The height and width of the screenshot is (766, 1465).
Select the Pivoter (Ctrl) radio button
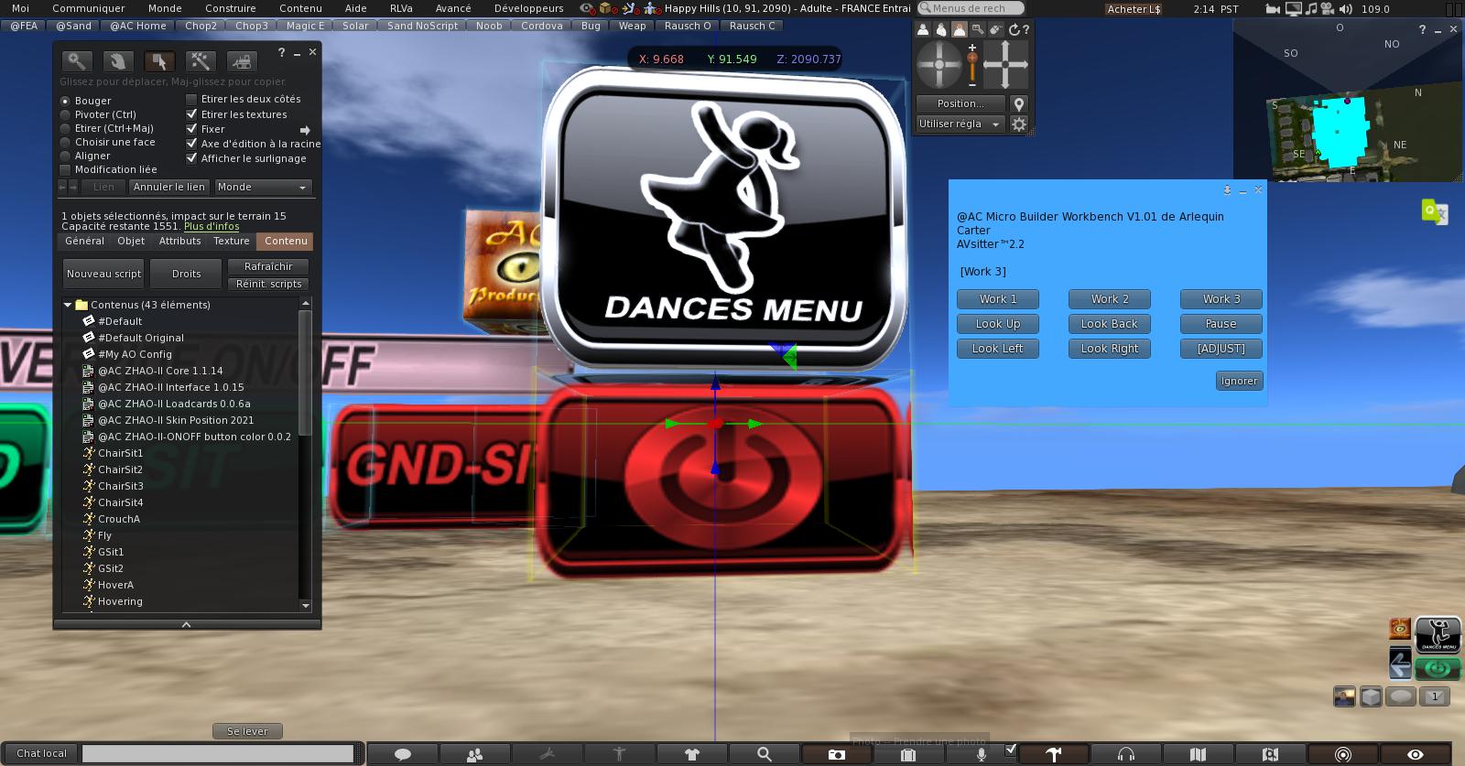65,115
